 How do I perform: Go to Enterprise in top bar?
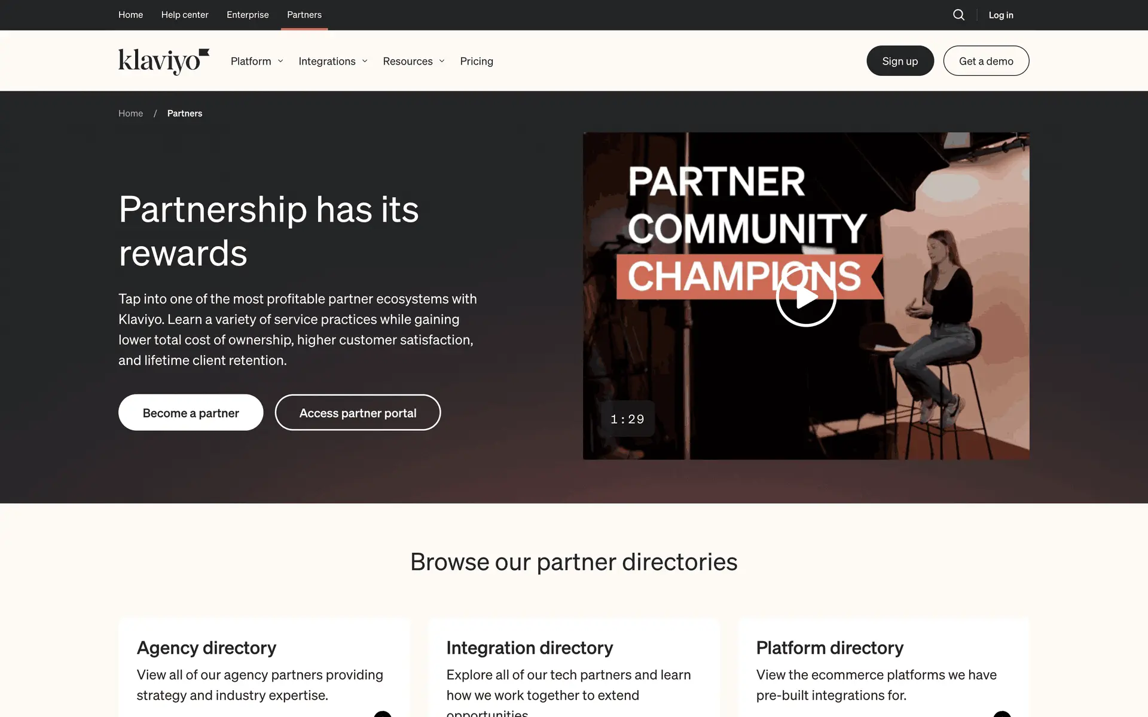[x=248, y=15]
